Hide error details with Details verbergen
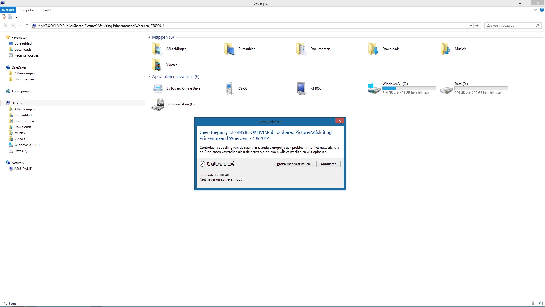 (220, 164)
